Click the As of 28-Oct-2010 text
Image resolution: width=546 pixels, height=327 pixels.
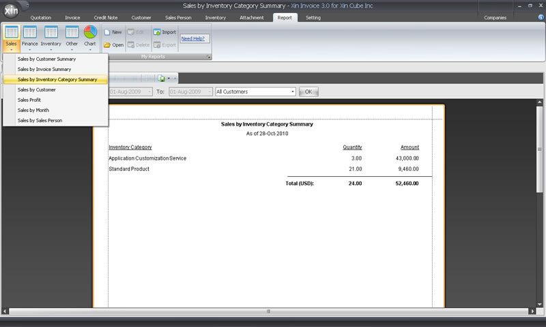[267, 134]
